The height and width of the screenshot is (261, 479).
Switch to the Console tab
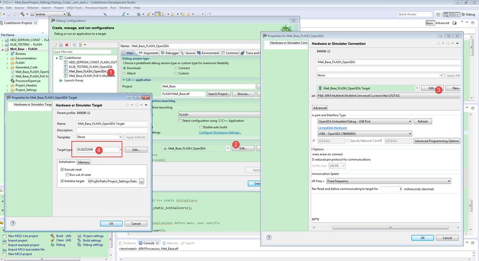tap(149, 243)
